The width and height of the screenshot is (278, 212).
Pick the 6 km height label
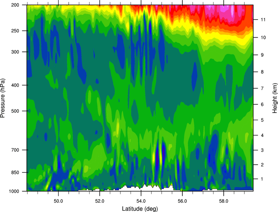[262, 104]
